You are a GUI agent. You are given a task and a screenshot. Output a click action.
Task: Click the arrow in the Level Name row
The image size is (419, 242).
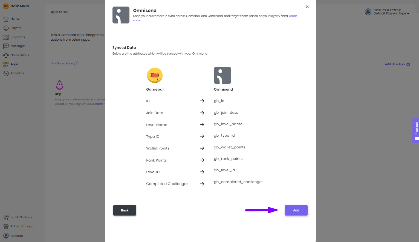202,125
